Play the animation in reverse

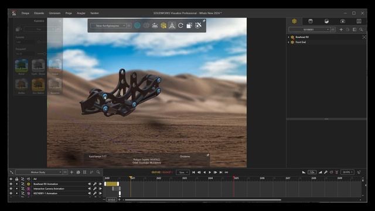click(x=204, y=172)
